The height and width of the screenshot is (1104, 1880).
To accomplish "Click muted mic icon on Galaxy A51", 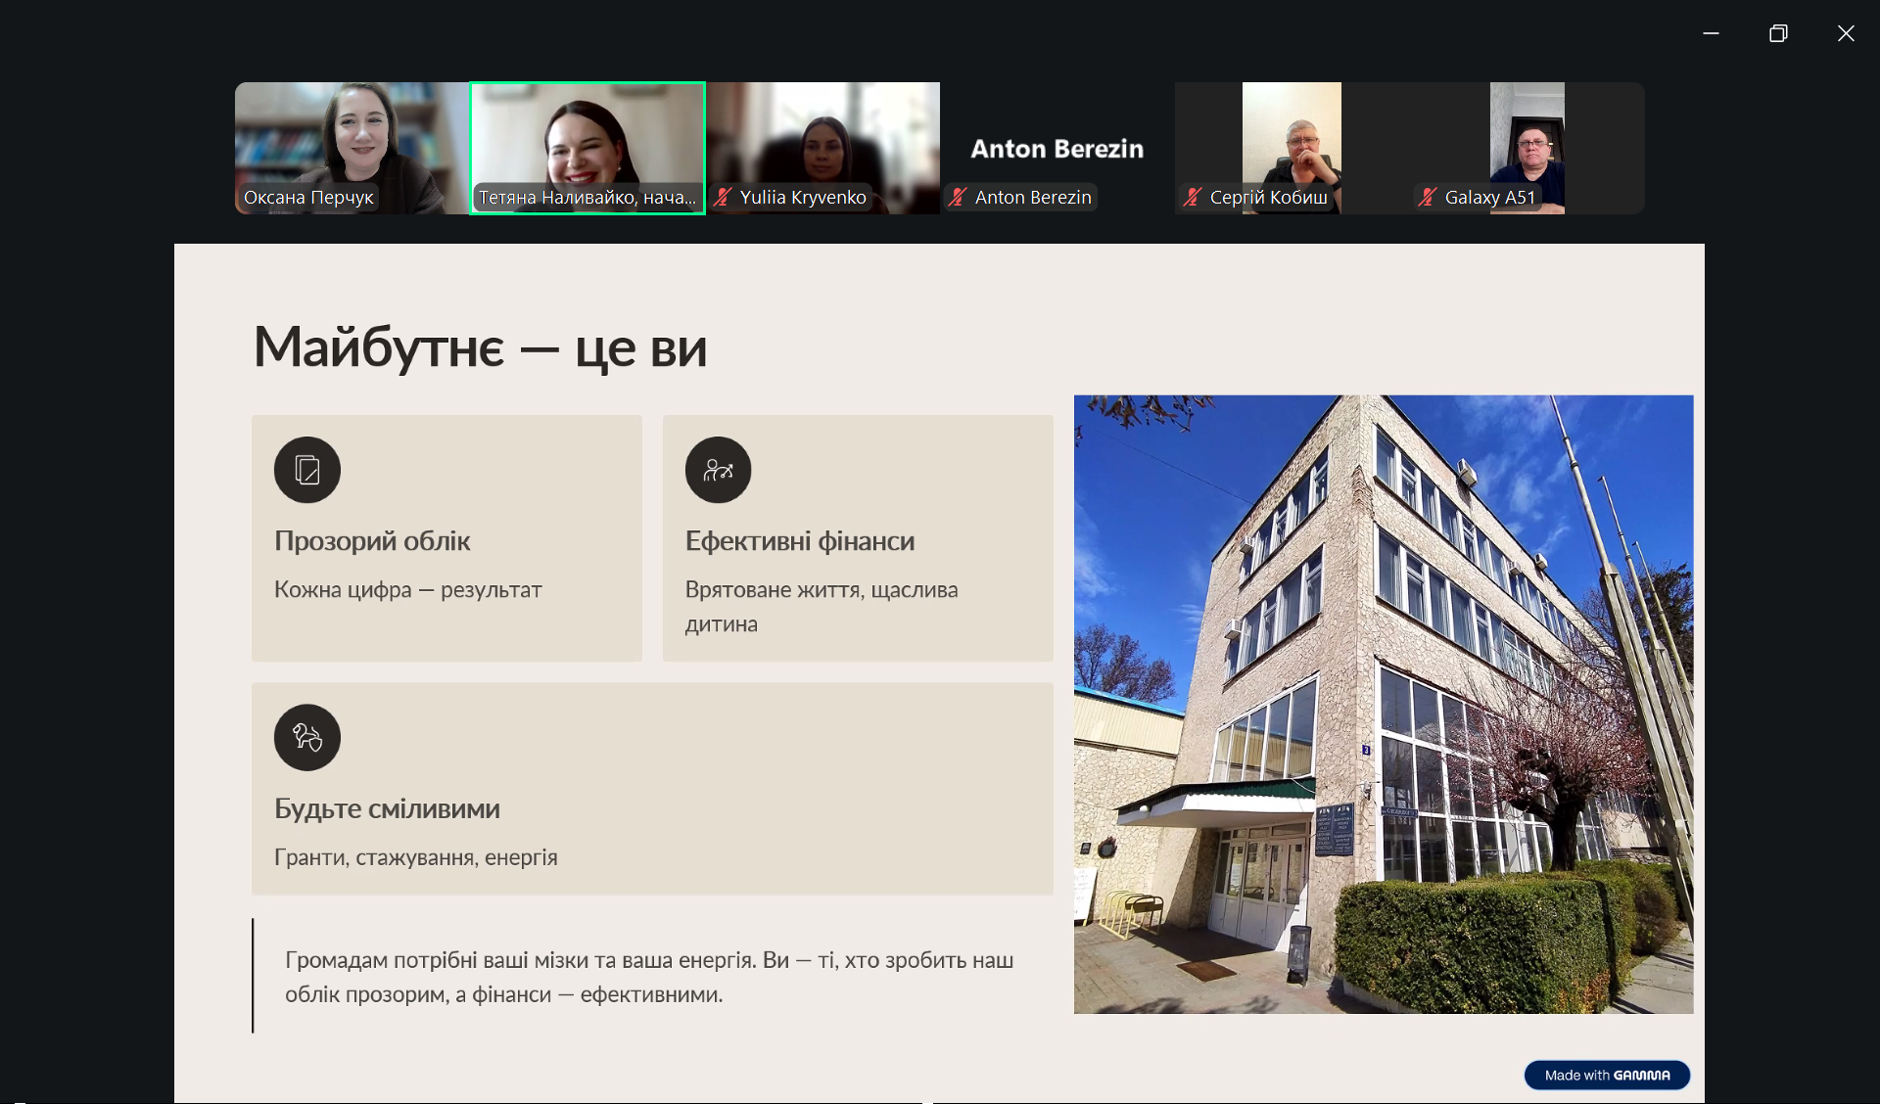I will click(x=1428, y=197).
